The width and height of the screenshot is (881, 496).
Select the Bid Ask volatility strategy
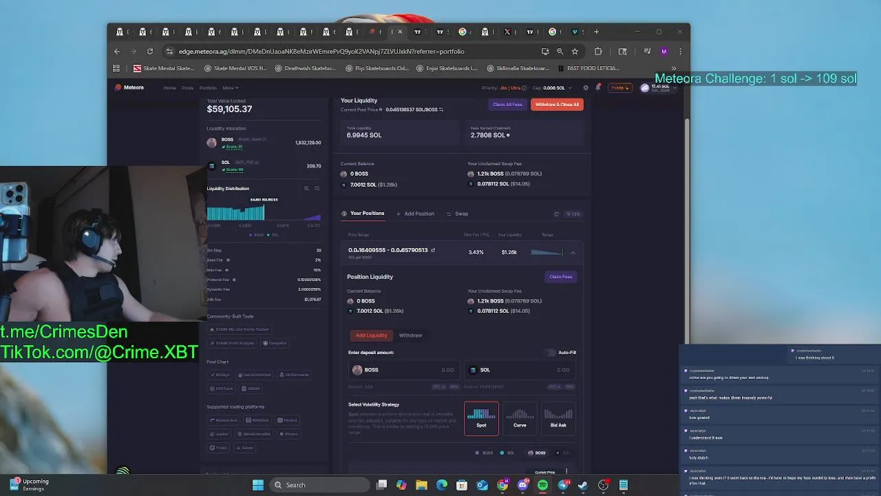click(x=558, y=418)
